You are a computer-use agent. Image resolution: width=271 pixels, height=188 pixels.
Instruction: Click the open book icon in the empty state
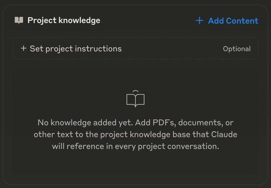click(135, 99)
